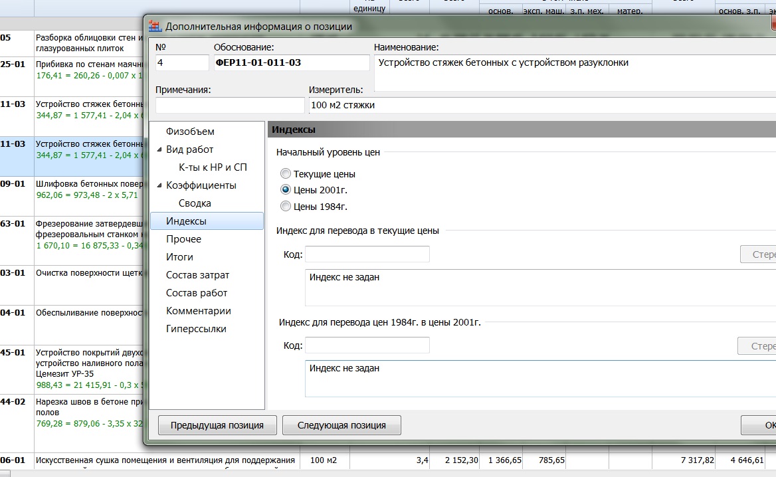Viewport: 776px width, 477px height.
Task: Click the 'Следующая позиция' button
Action: [x=341, y=425]
